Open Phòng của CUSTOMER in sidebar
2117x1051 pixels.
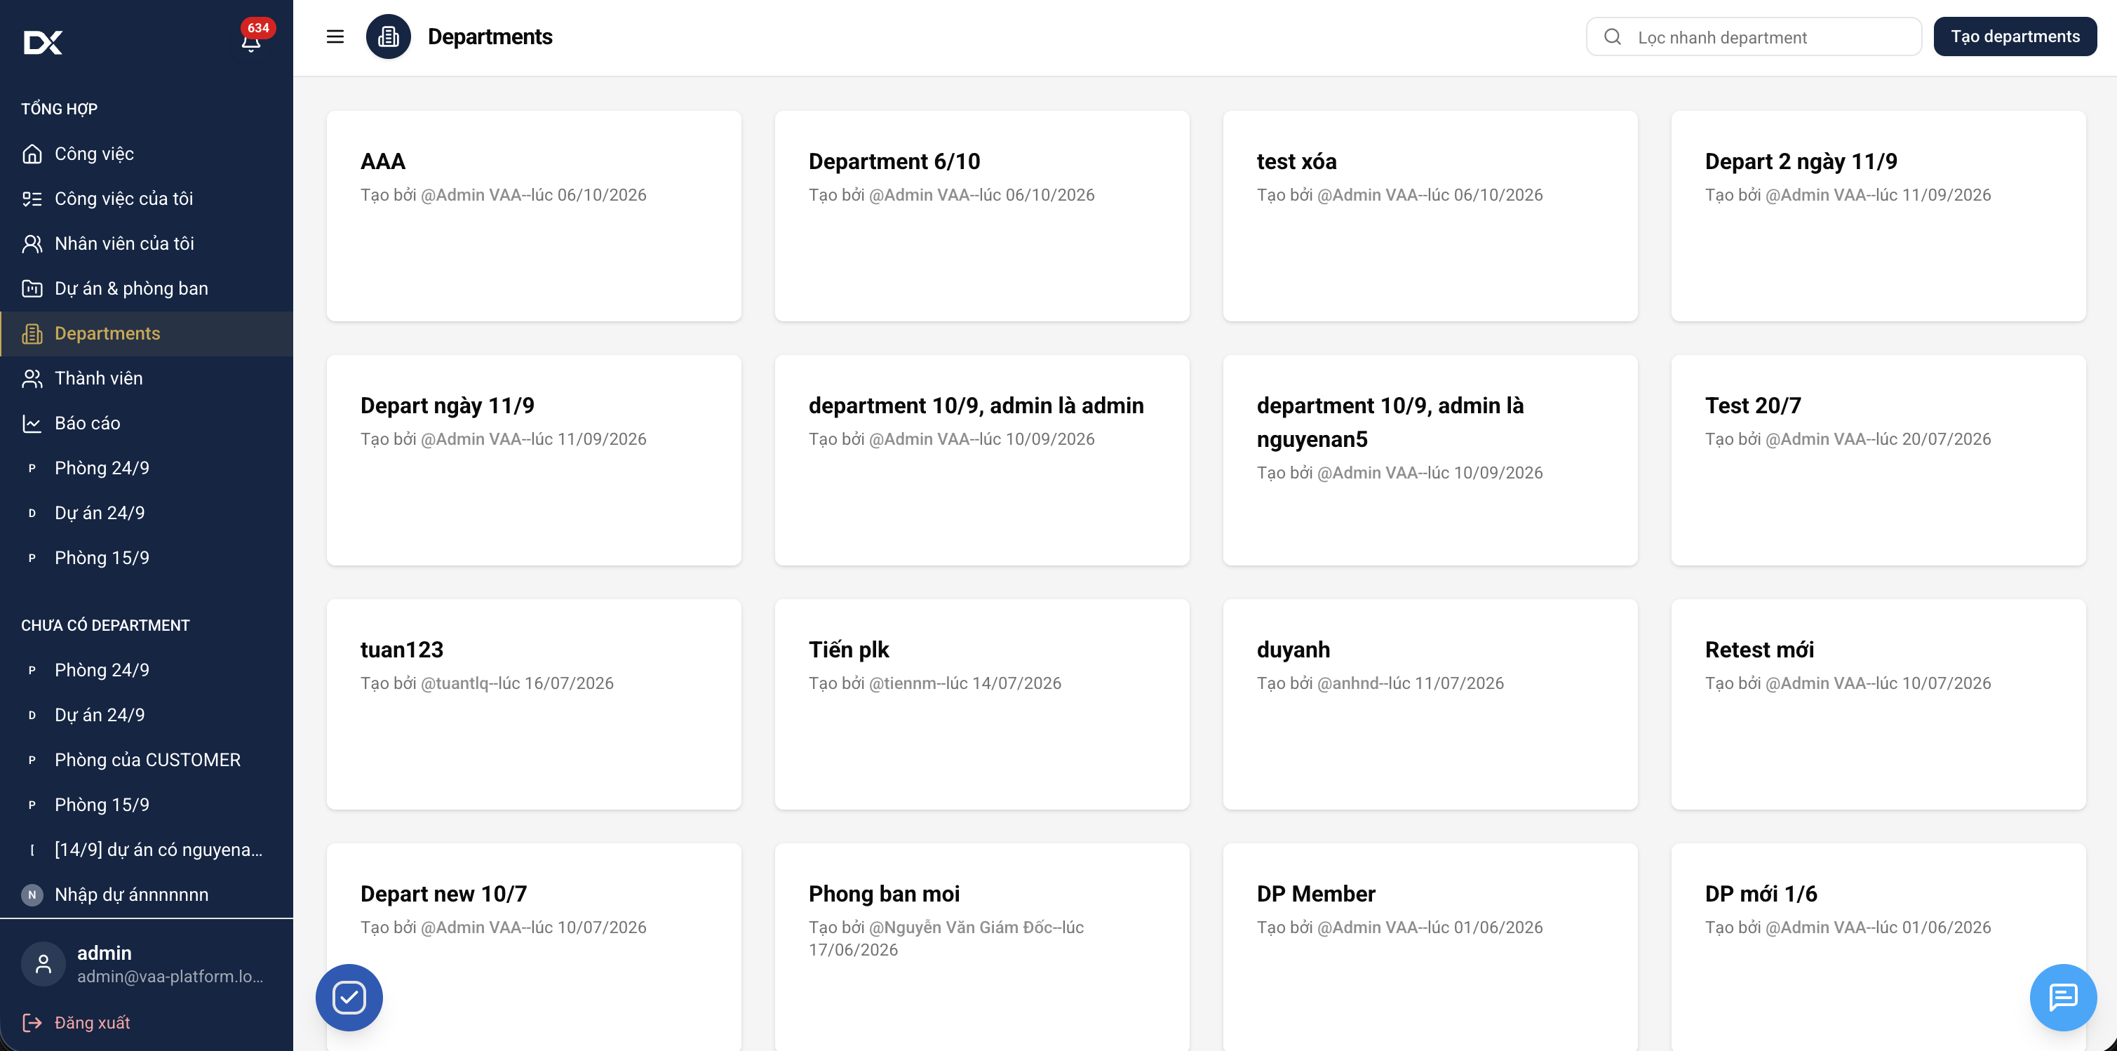click(147, 760)
